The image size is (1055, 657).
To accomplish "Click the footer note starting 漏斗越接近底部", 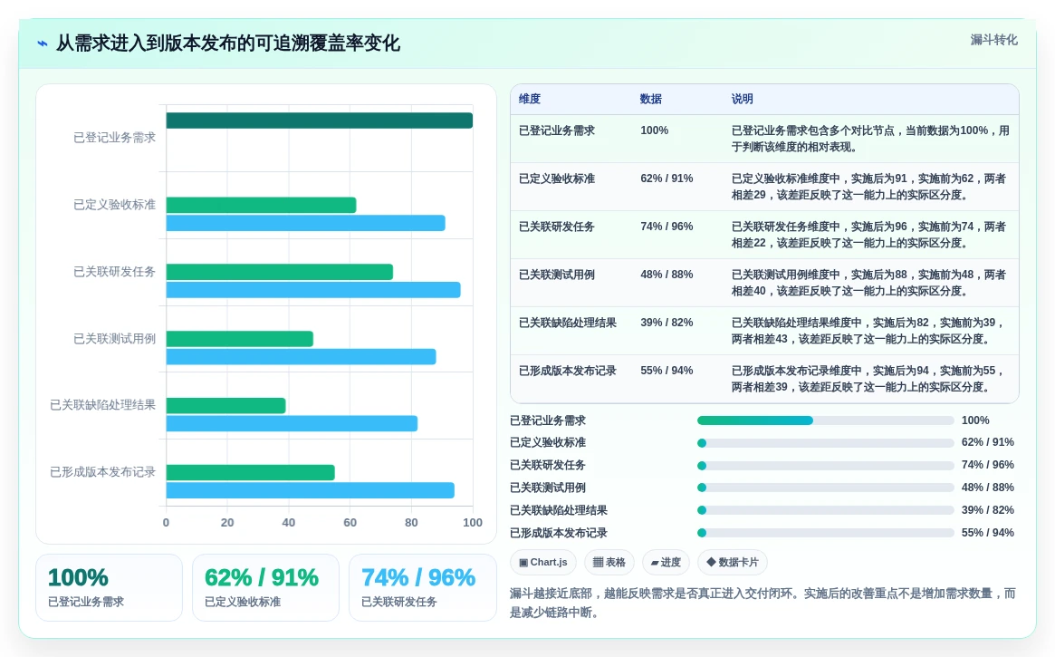I will click(762, 603).
